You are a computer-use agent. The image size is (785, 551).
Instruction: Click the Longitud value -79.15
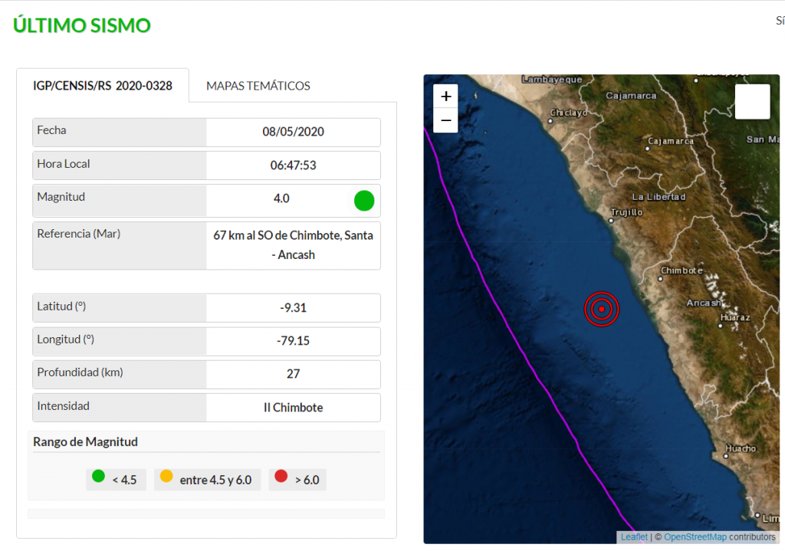tap(293, 341)
